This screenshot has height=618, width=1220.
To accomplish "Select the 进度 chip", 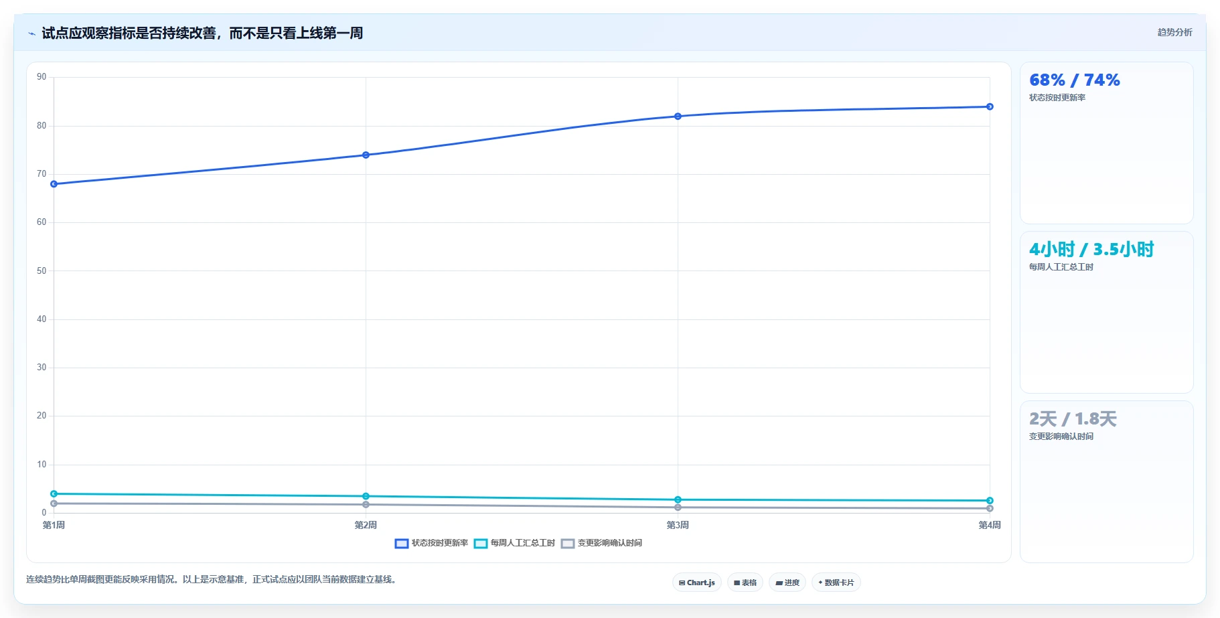I will pos(787,583).
